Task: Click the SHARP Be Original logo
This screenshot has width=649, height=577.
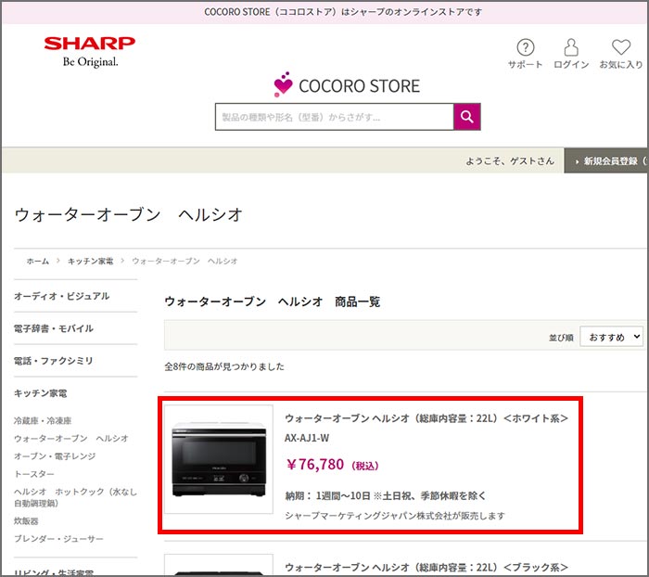Action: click(89, 51)
